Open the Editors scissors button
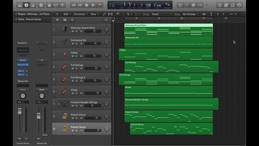 tap(62, 5)
